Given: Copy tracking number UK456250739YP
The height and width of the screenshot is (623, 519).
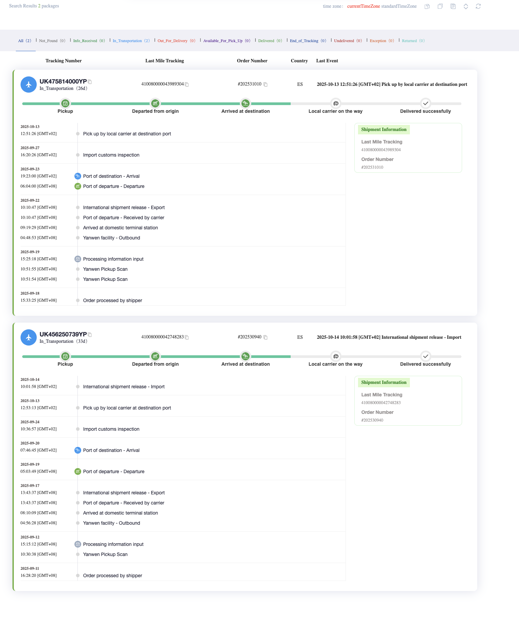Looking at the screenshot, I should coord(90,335).
